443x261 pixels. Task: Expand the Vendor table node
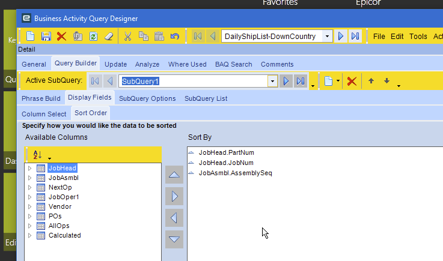(29, 207)
